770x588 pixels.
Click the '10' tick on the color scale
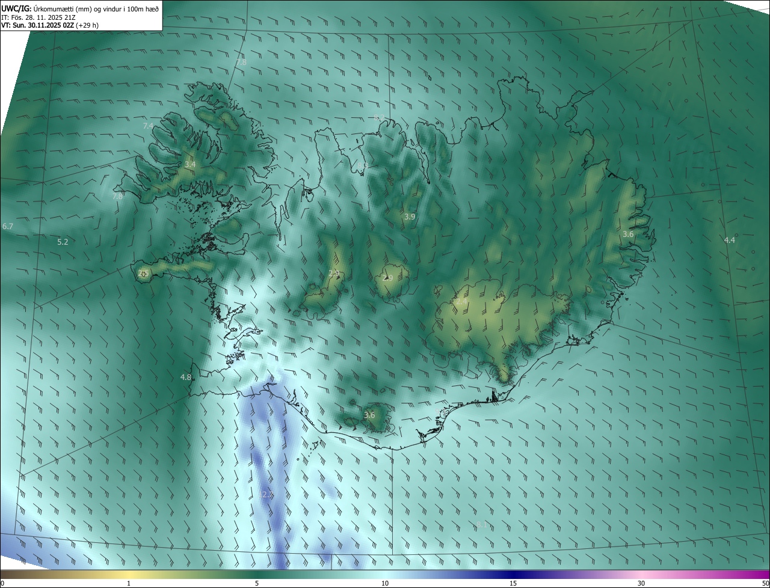click(385, 583)
